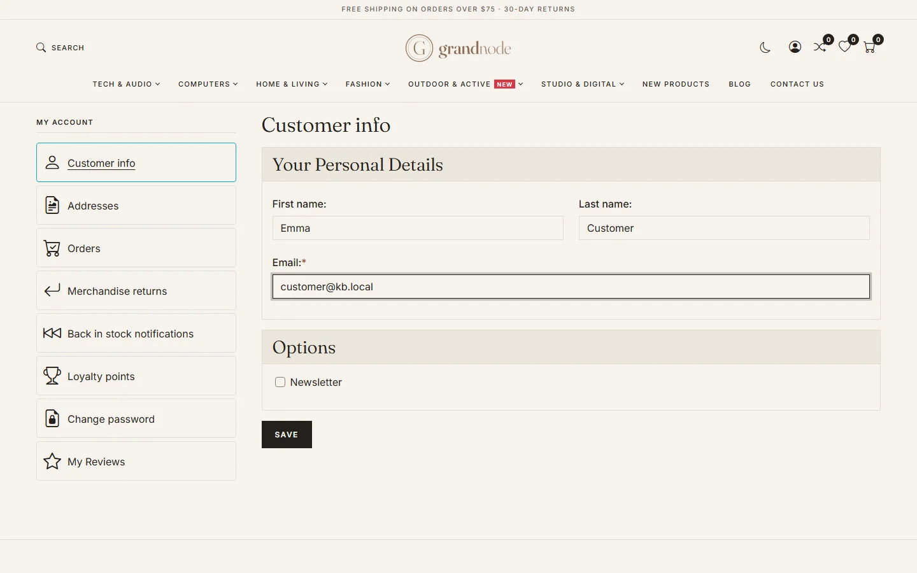
Task: Click the Customer info person icon
Action: click(52, 162)
